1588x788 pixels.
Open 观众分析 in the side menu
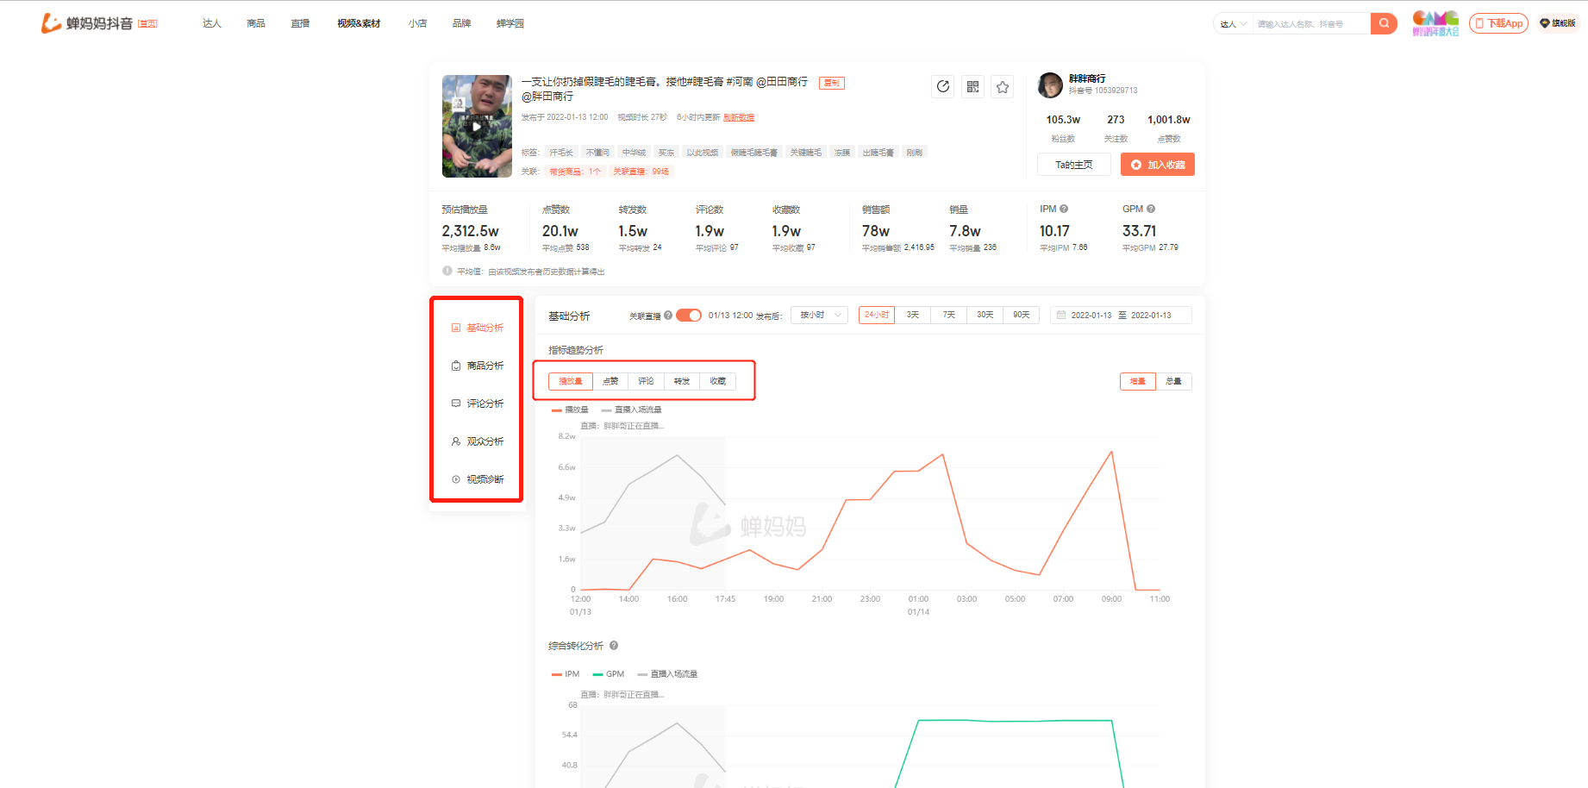[478, 441]
